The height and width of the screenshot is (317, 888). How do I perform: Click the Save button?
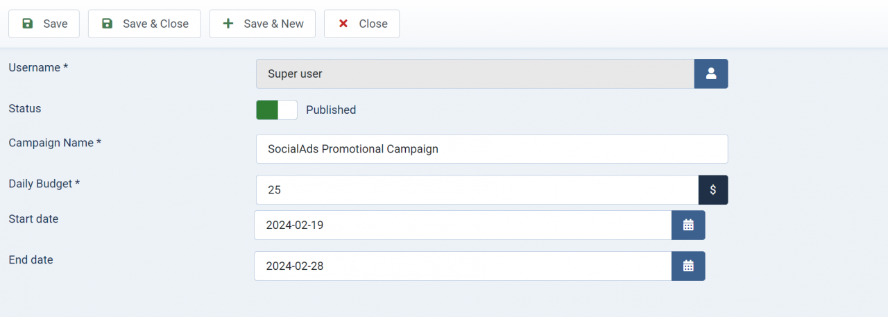click(44, 24)
